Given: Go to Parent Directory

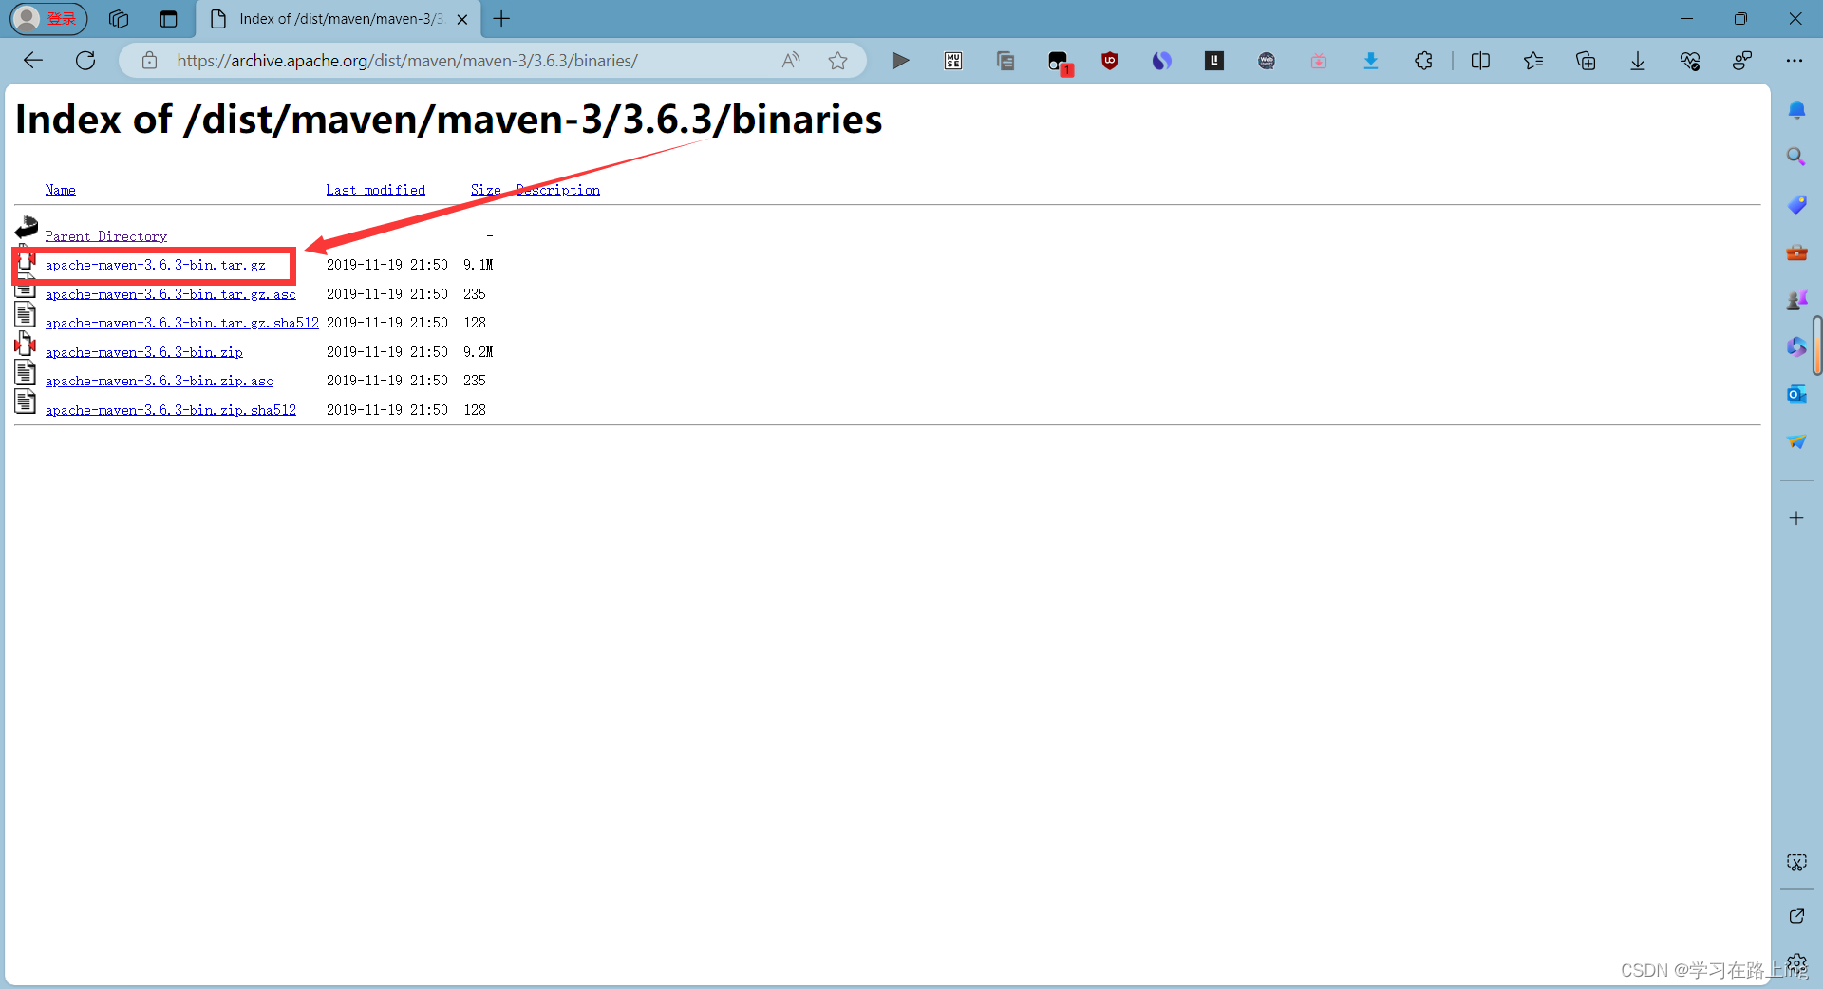Looking at the screenshot, I should pyautogui.click(x=105, y=236).
